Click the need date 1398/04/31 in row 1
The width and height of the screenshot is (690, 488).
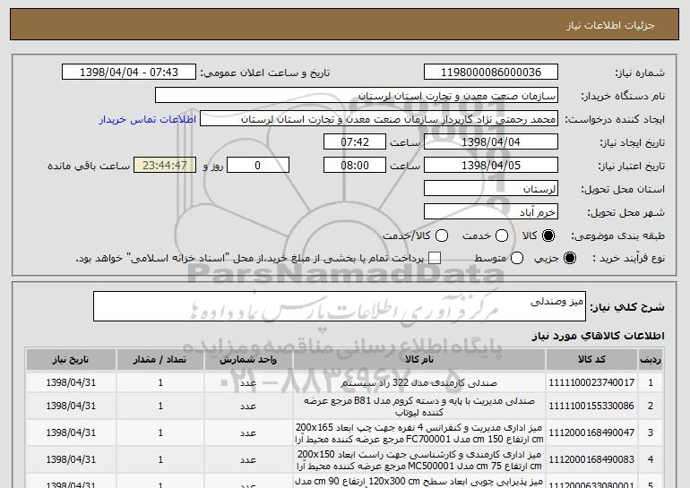click(x=71, y=382)
